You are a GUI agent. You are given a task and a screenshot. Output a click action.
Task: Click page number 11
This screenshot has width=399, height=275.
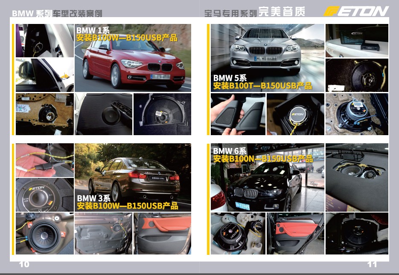coord(372,264)
